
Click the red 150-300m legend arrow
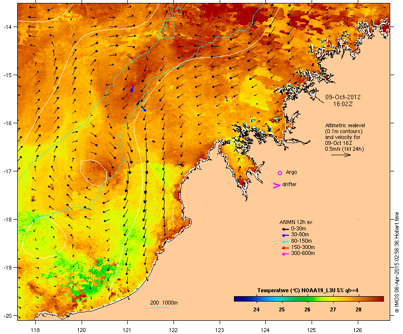285,248
